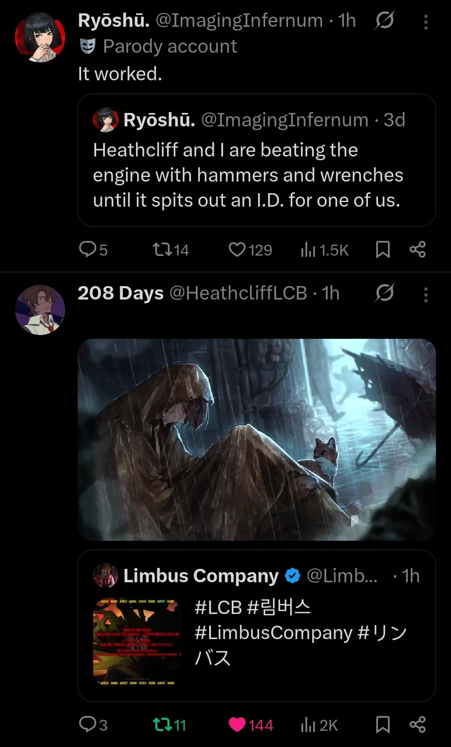Open Grok icon on 208 Days post
Screen dimensions: 451x747
click(384, 293)
